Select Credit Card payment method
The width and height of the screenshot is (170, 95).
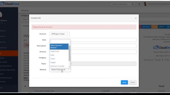click(55, 51)
